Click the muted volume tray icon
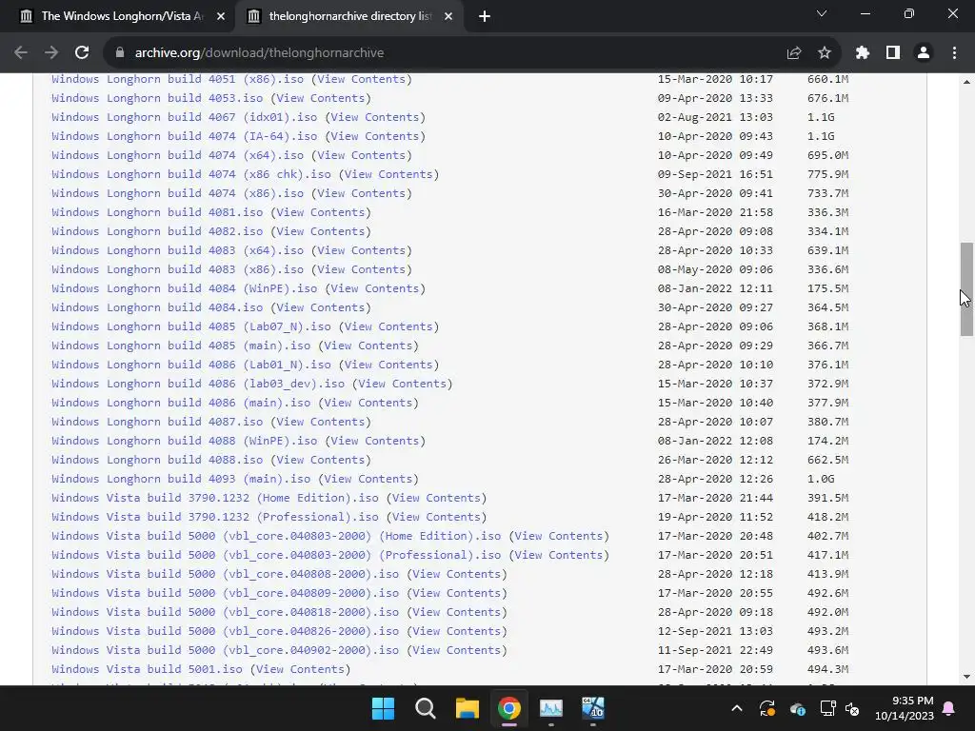Viewport: 975px width, 731px height. (852, 708)
